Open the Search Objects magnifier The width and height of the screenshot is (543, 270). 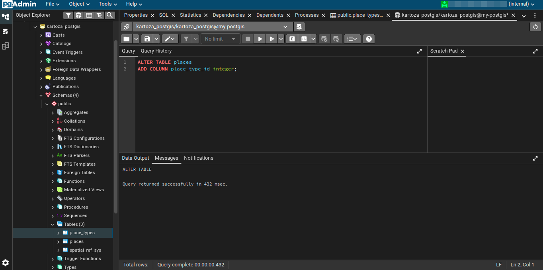109,15
